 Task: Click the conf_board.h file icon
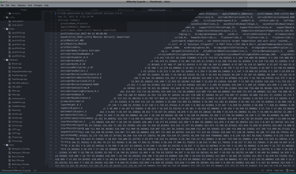point(10,21)
